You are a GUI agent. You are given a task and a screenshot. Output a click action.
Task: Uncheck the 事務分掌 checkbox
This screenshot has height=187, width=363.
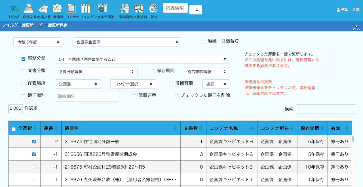click(x=24, y=59)
